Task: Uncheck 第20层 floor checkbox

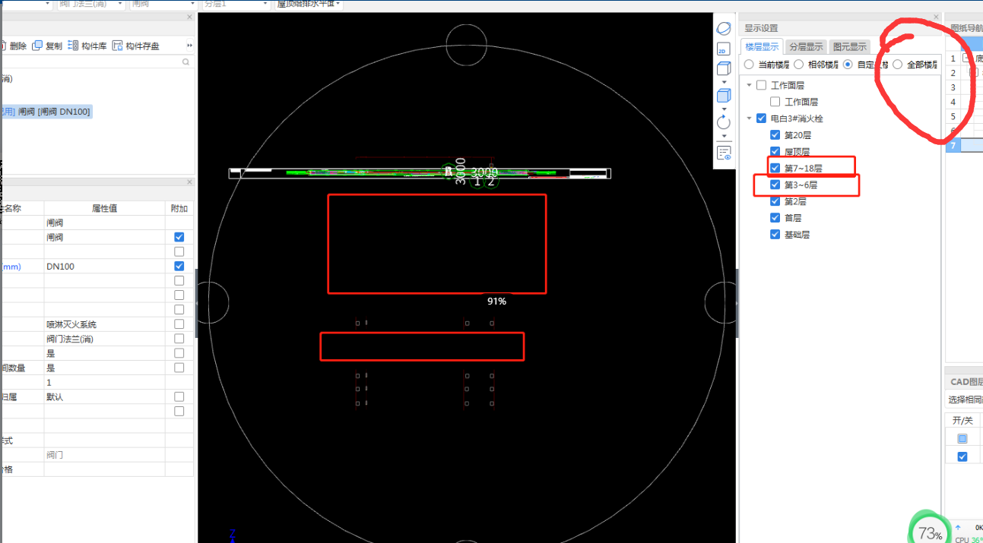Action: pos(775,135)
